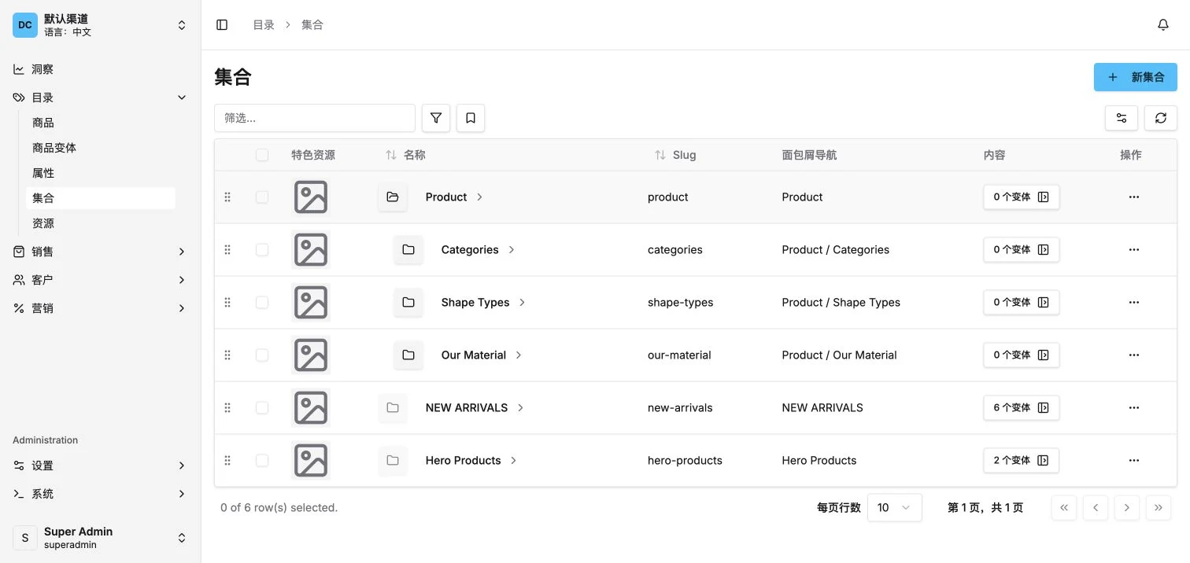This screenshot has height=563, width=1190.
Task: Tick the Our Material row checkbox
Action: point(262,355)
